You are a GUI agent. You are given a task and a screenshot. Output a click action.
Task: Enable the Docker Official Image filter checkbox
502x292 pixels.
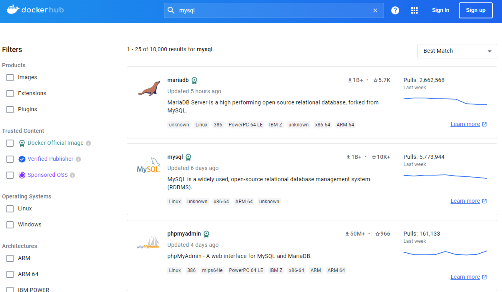[10, 143]
